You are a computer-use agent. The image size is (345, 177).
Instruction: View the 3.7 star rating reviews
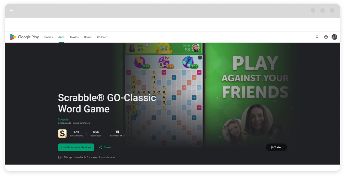pos(76,133)
